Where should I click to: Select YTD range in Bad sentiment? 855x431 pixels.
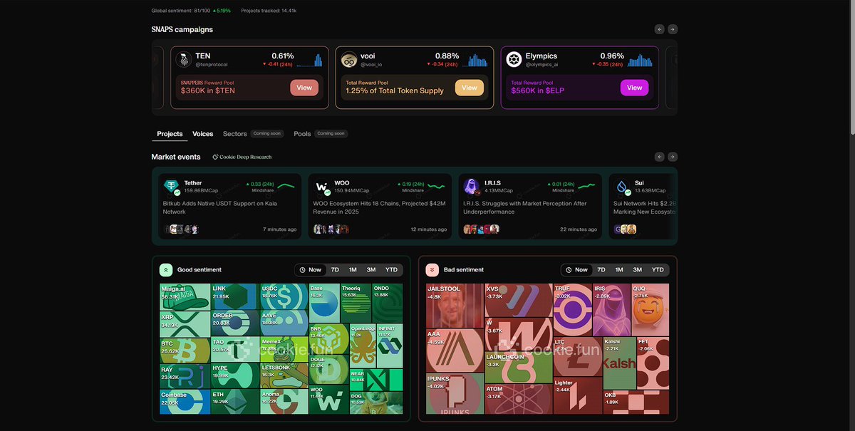pyautogui.click(x=658, y=270)
